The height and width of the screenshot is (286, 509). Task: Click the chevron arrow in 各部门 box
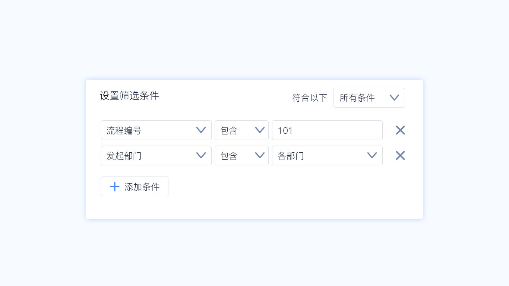pos(372,155)
